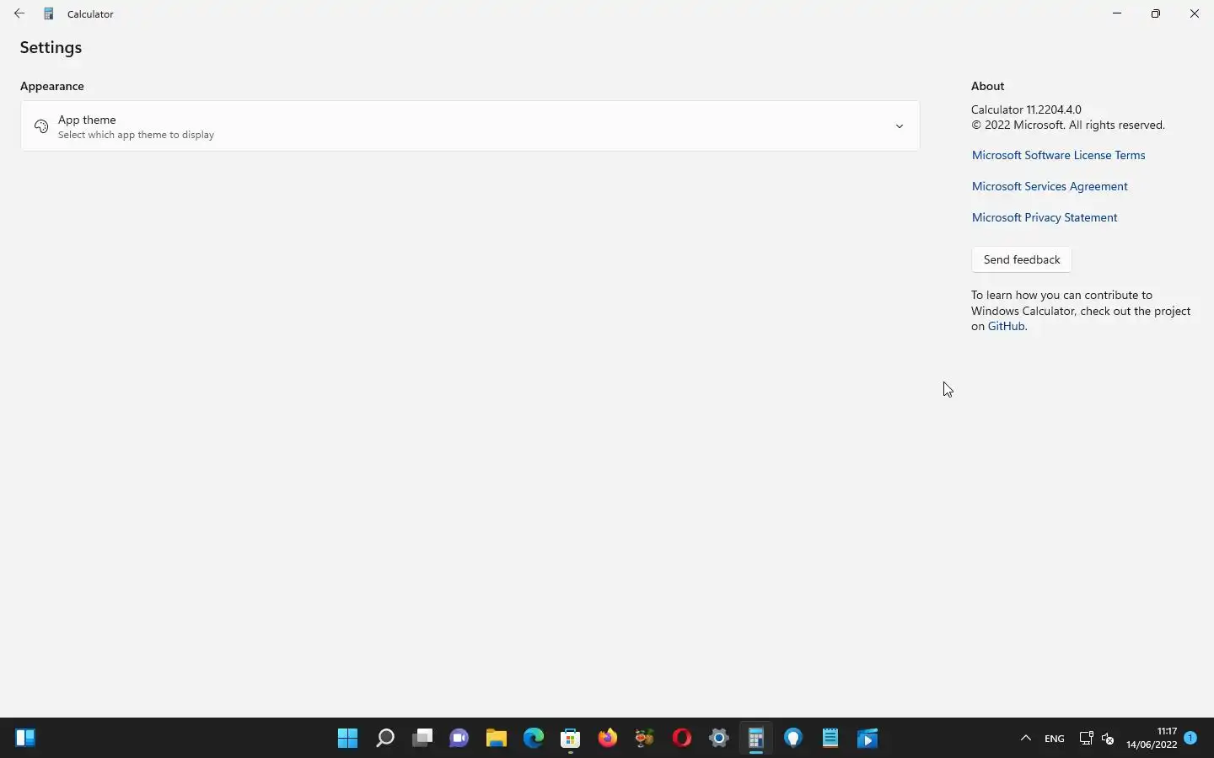Click the Settings page heading
The height and width of the screenshot is (758, 1214).
pyautogui.click(x=51, y=48)
